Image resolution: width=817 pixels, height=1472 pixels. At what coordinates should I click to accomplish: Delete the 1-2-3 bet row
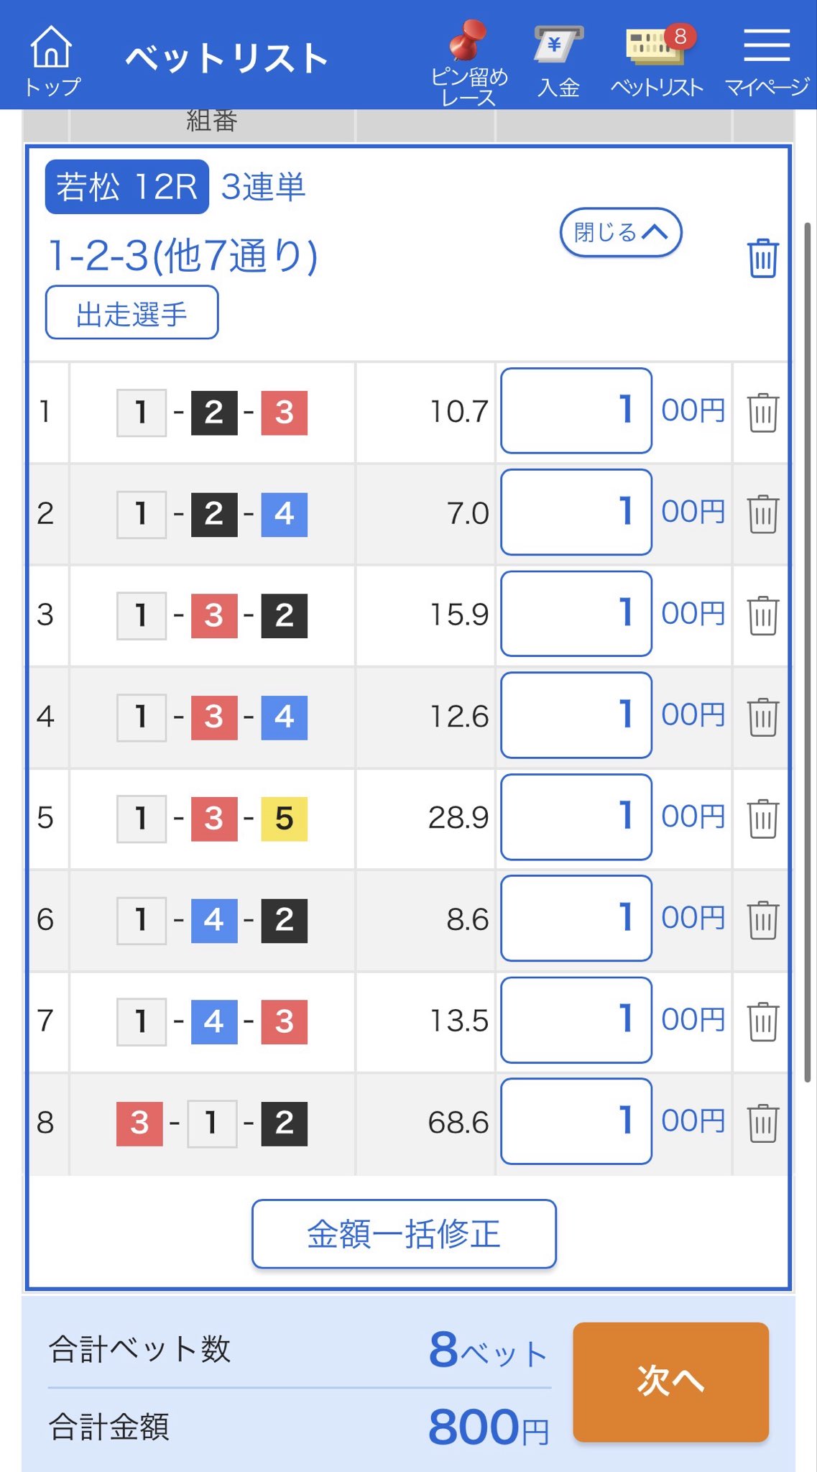click(x=762, y=412)
